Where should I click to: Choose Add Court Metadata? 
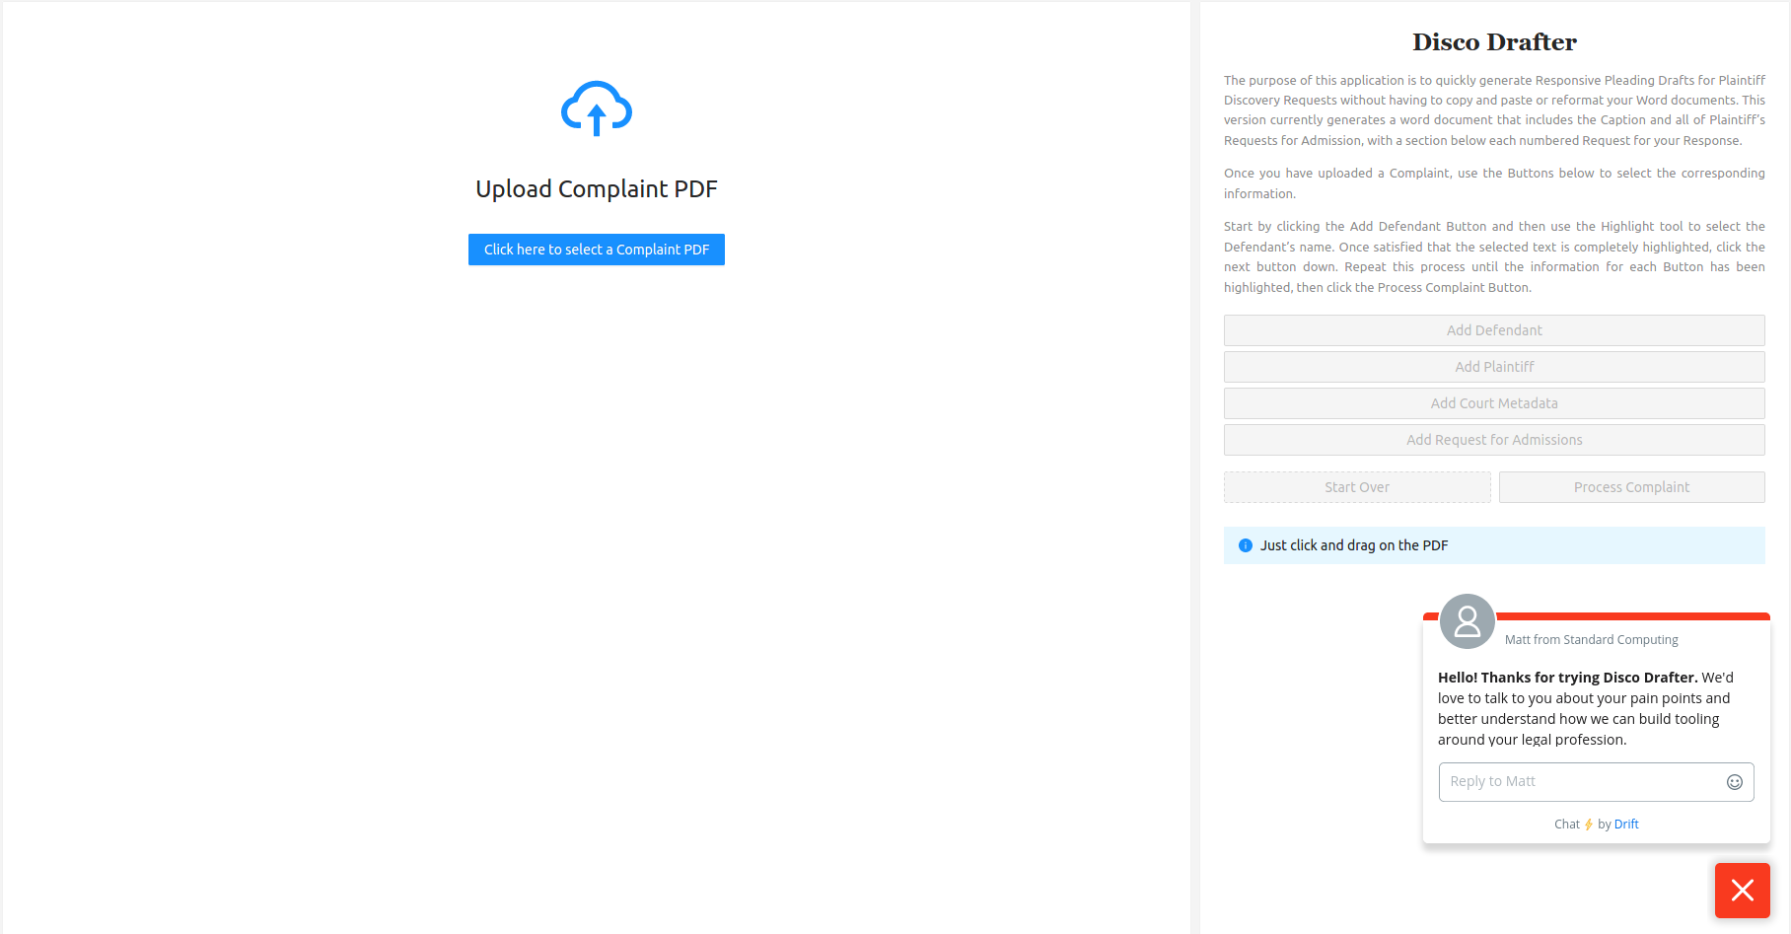[1493, 403]
